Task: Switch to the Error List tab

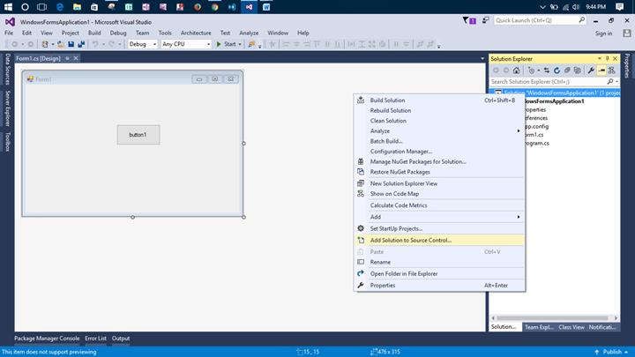Action: click(95, 338)
